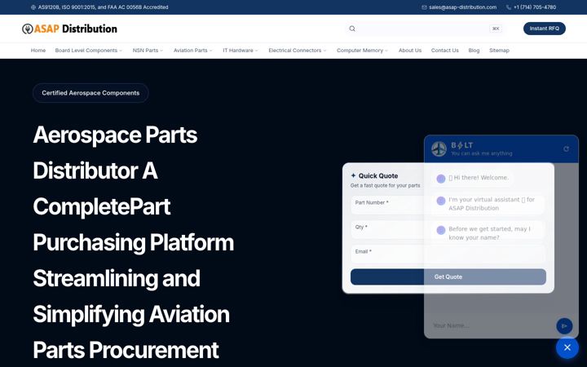Open the Sitemap page
587x367 pixels.
pyautogui.click(x=499, y=51)
